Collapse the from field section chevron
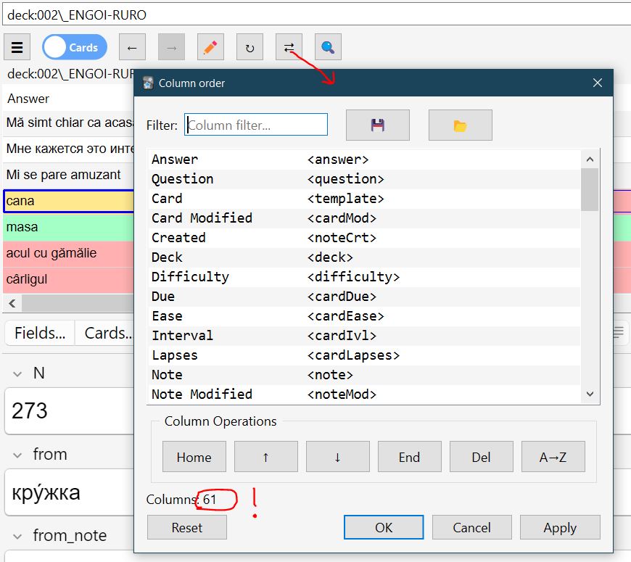631x562 pixels. [x=17, y=455]
